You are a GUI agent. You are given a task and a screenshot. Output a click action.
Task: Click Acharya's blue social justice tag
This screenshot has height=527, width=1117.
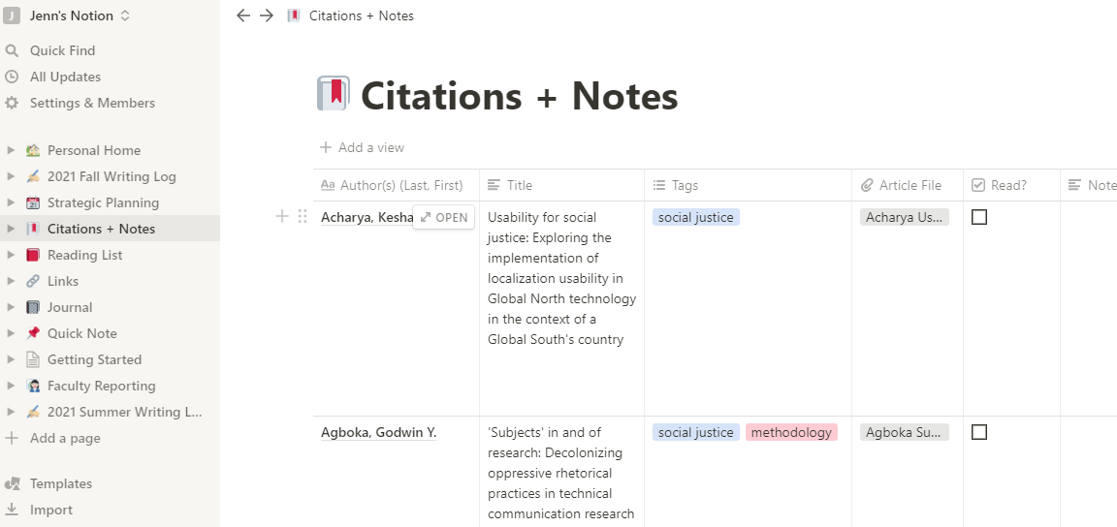pyautogui.click(x=696, y=217)
